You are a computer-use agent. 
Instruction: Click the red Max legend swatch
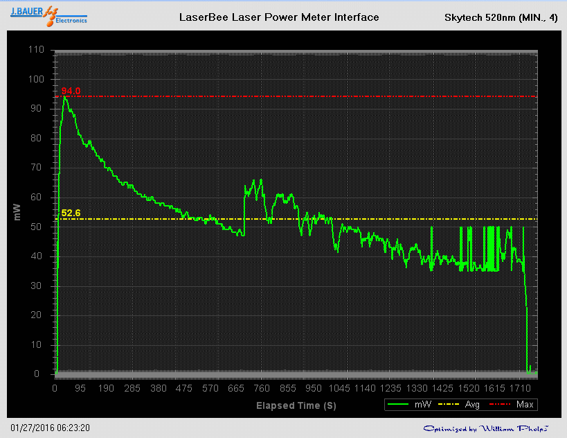(x=501, y=404)
